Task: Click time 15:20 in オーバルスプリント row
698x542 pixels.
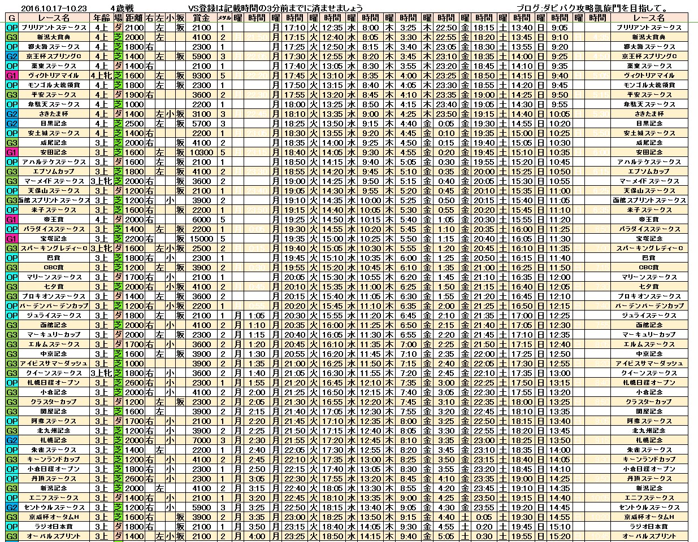Action: pyautogui.click(x=560, y=536)
